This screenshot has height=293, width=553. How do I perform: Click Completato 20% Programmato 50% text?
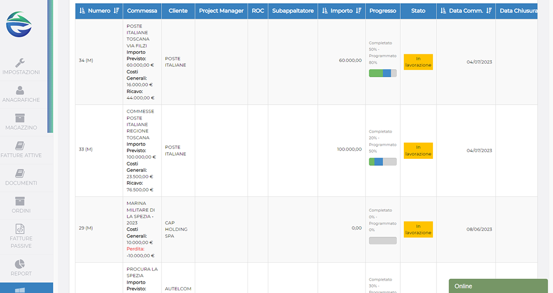click(383, 141)
